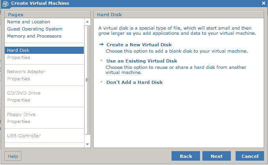Select the USB Controller page
Image resolution: width=268 pixels, height=165 pixels.
click(x=24, y=136)
